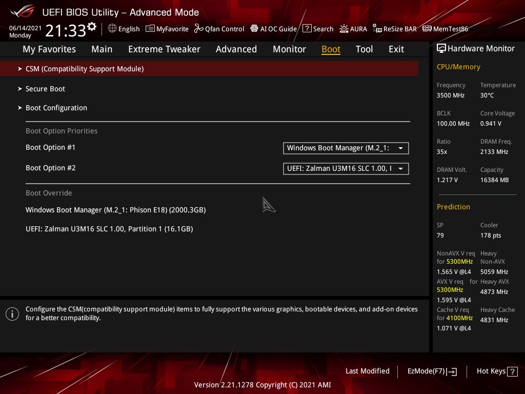525x394 pixels.
Task: Click 1.071 V @L4 cache requirement
Action: pos(454,328)
